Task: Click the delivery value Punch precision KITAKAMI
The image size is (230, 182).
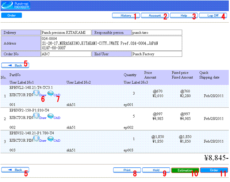Action: pyautogui.click(x=64, y=33)
